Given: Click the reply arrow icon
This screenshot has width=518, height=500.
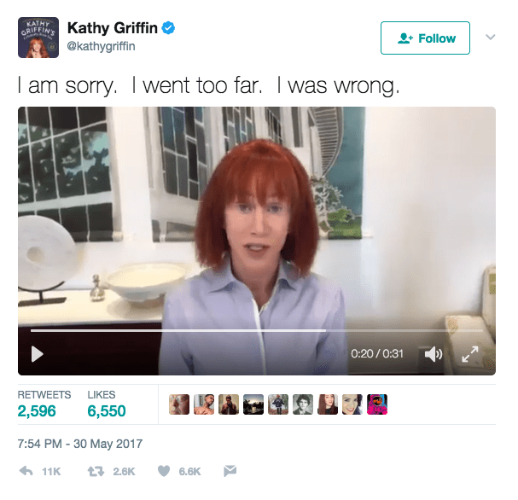Looking at the screenshot, I should [26, 471].
